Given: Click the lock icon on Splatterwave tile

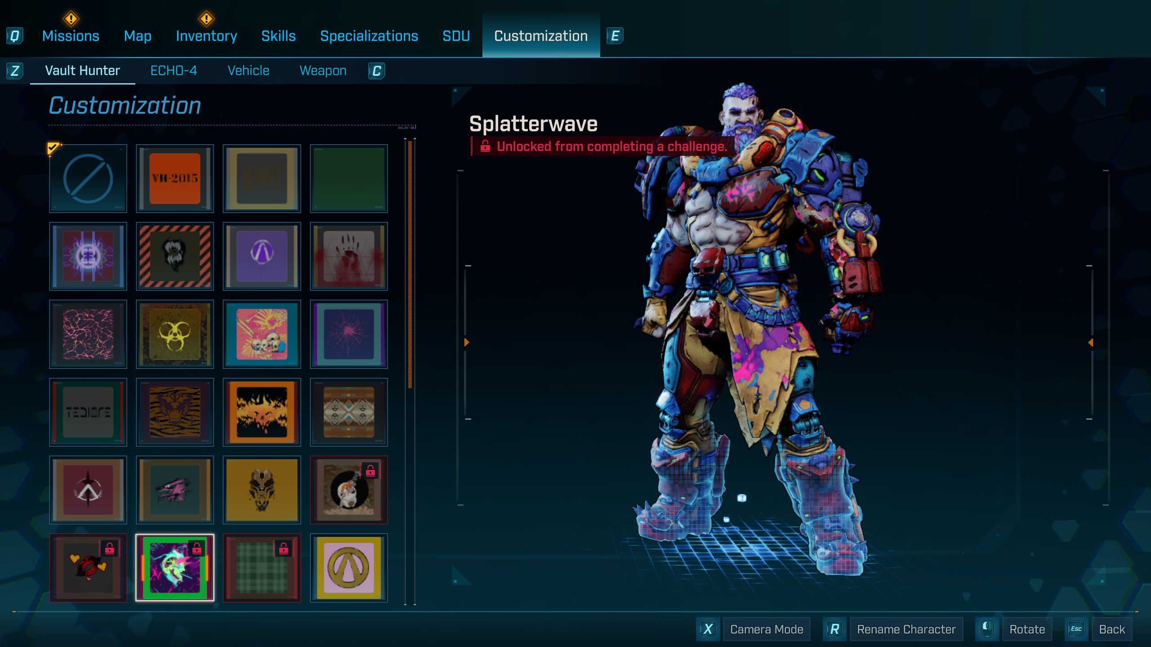Looking at the screenshot, I should 197,549.
